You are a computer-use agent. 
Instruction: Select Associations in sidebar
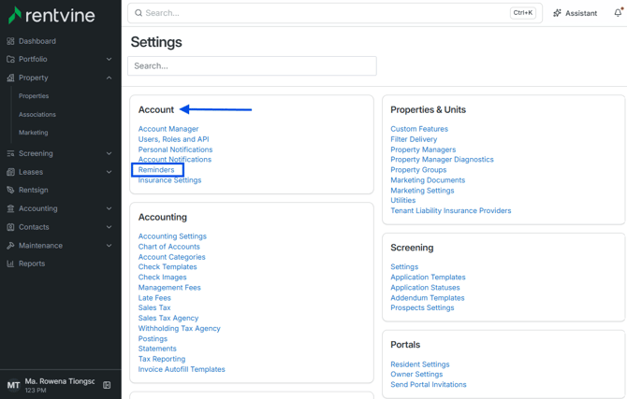click(37, 115)
